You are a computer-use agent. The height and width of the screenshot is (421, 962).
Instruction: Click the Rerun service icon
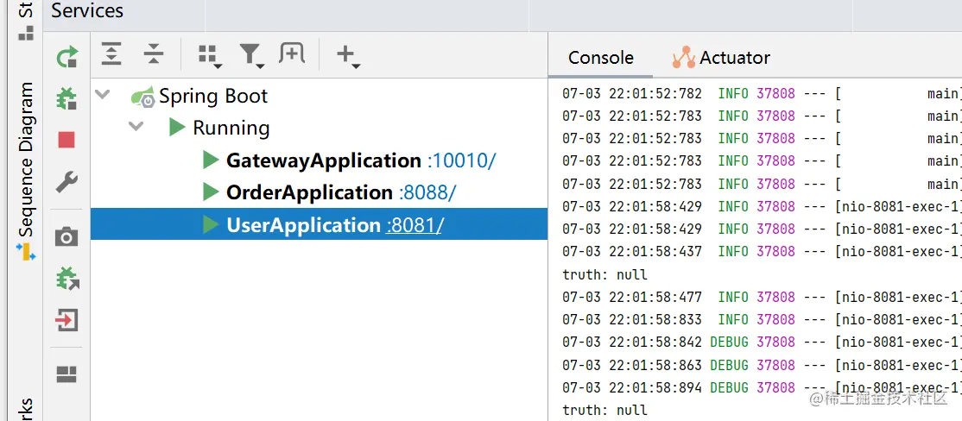[x=66, y=57]
